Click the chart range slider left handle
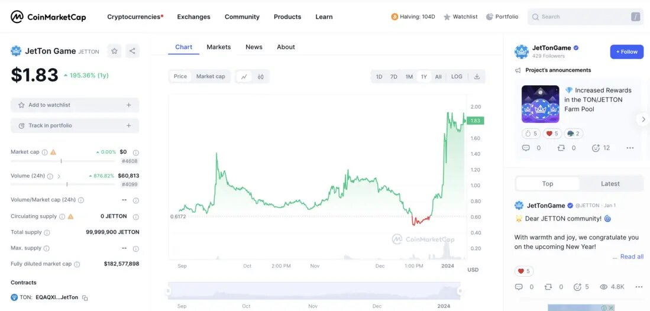 click(169, 291)
